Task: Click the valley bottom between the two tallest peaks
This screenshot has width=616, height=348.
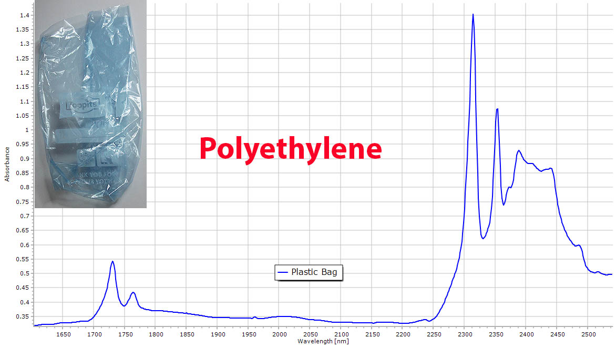Action: pyautogui.click(x=483, y=239)
